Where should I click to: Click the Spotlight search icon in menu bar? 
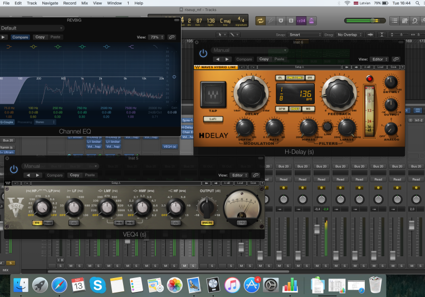point(417,3)
